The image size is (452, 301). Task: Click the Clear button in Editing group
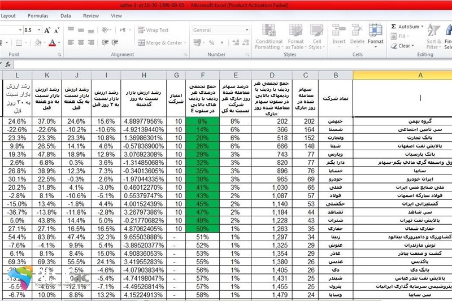click(x=401, y=46)
